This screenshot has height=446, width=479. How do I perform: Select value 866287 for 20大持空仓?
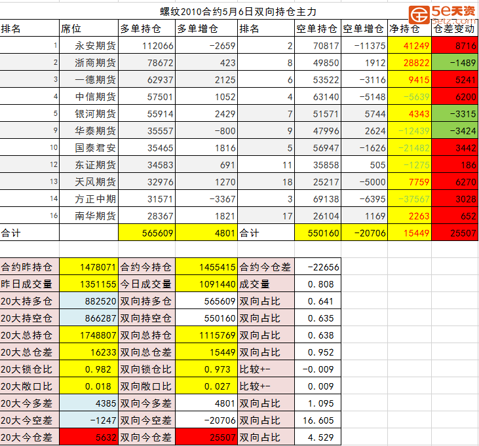point(88,318)
